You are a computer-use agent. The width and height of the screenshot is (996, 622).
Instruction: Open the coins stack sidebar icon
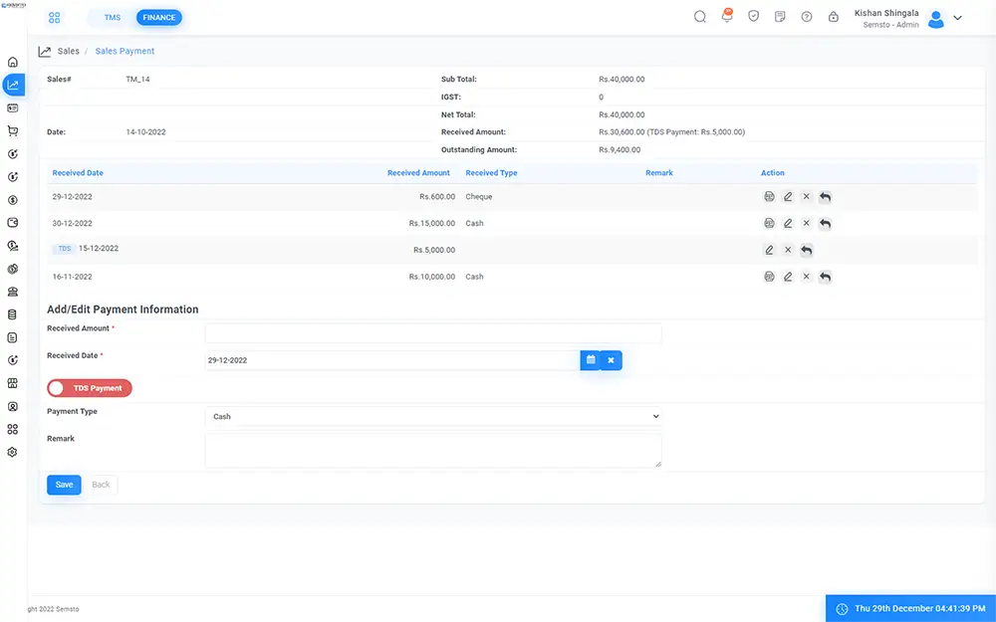[x=13, y=269]
